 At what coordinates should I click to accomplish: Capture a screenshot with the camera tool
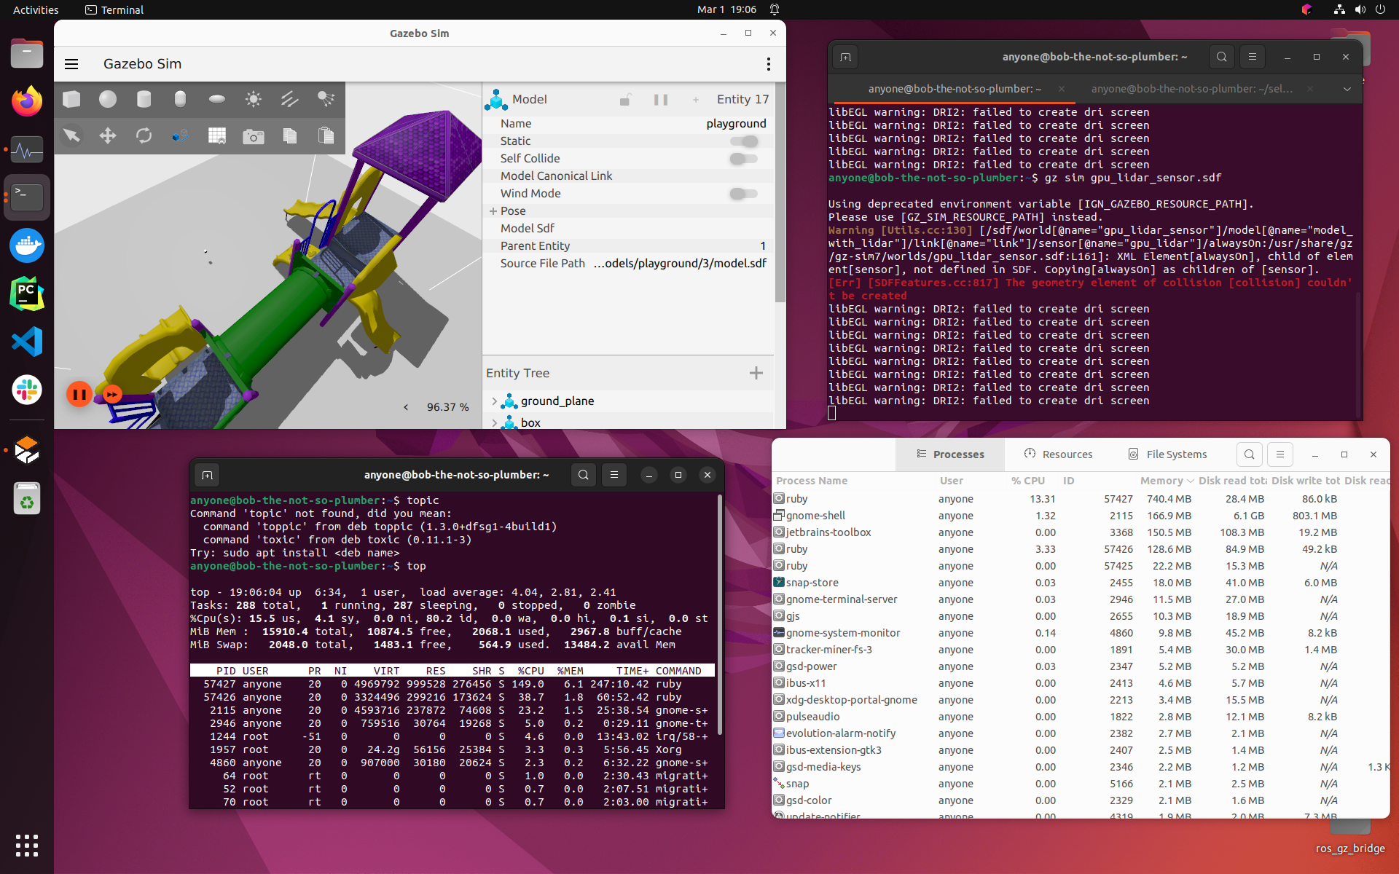coord(254,135)
